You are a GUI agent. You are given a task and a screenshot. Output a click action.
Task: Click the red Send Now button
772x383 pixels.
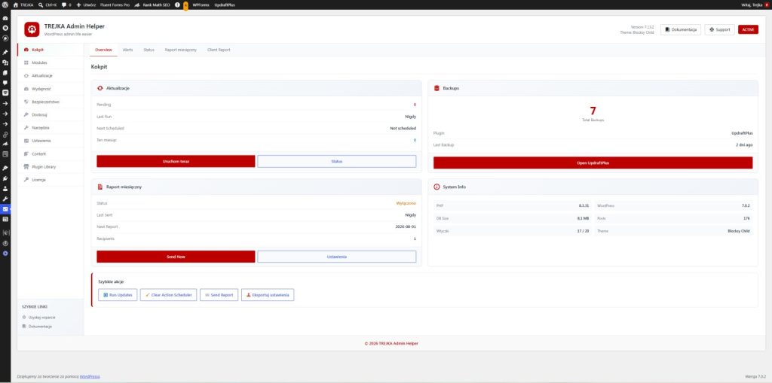pyautogui.click(x=176, y=257)
